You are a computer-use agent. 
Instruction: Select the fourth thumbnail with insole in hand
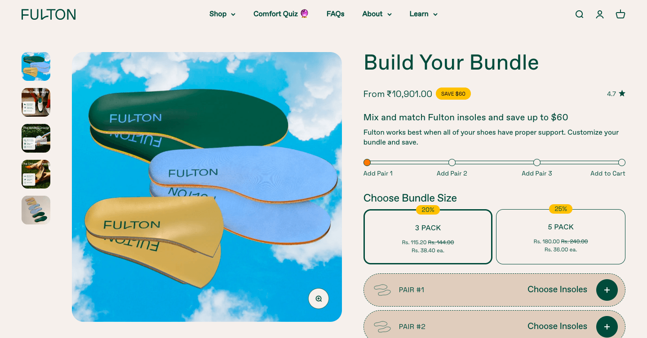pos(36,174)
